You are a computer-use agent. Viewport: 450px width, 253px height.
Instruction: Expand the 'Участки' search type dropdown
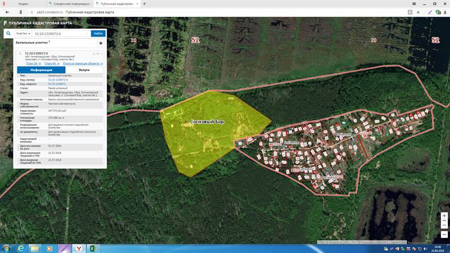23,34
